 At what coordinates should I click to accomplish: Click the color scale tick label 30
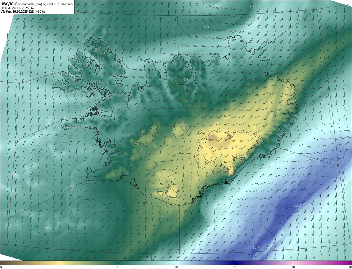pos(293,267)
